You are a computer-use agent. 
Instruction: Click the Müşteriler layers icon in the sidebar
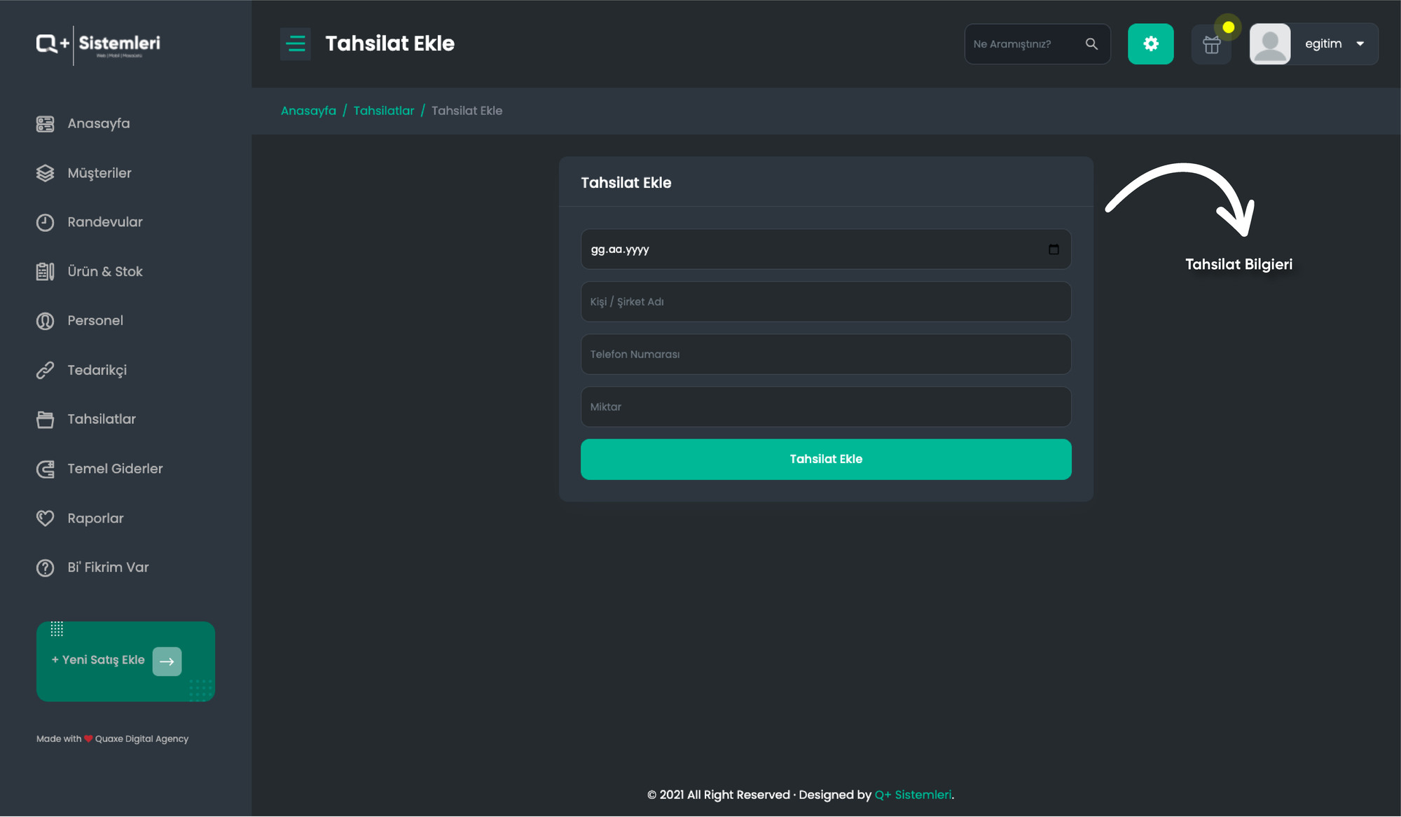point(45,173)
